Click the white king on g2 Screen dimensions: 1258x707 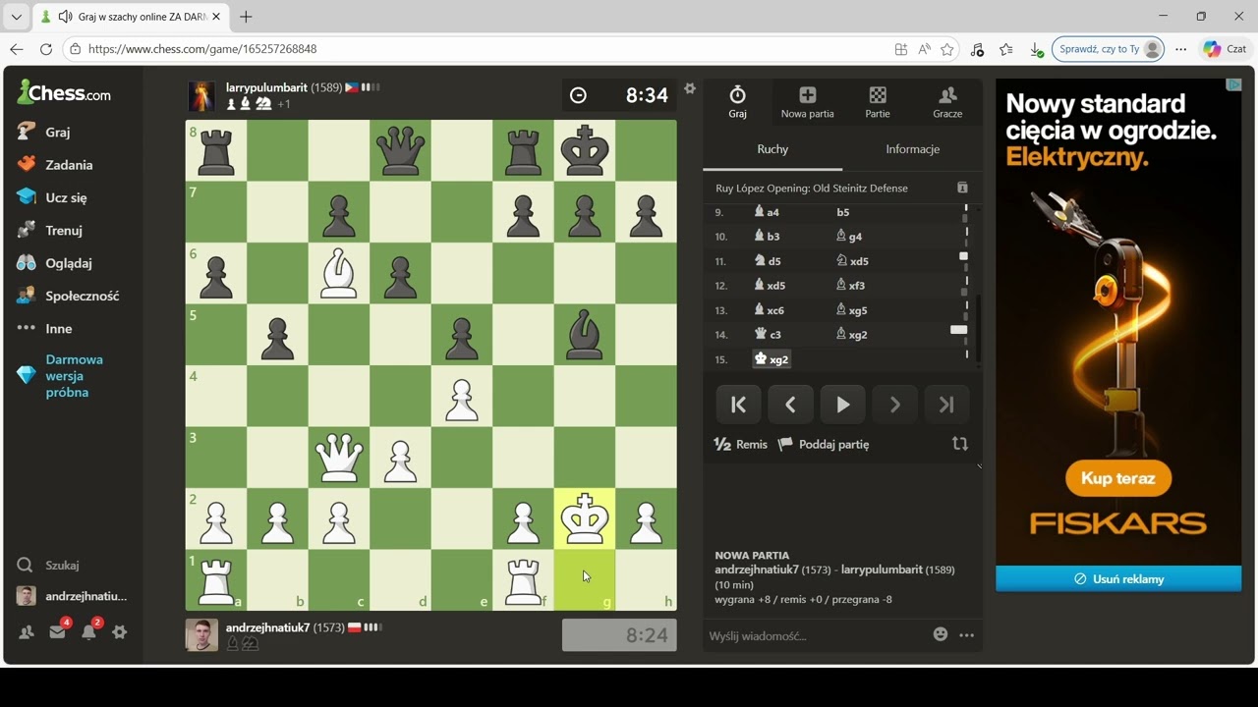click(585, 518)
